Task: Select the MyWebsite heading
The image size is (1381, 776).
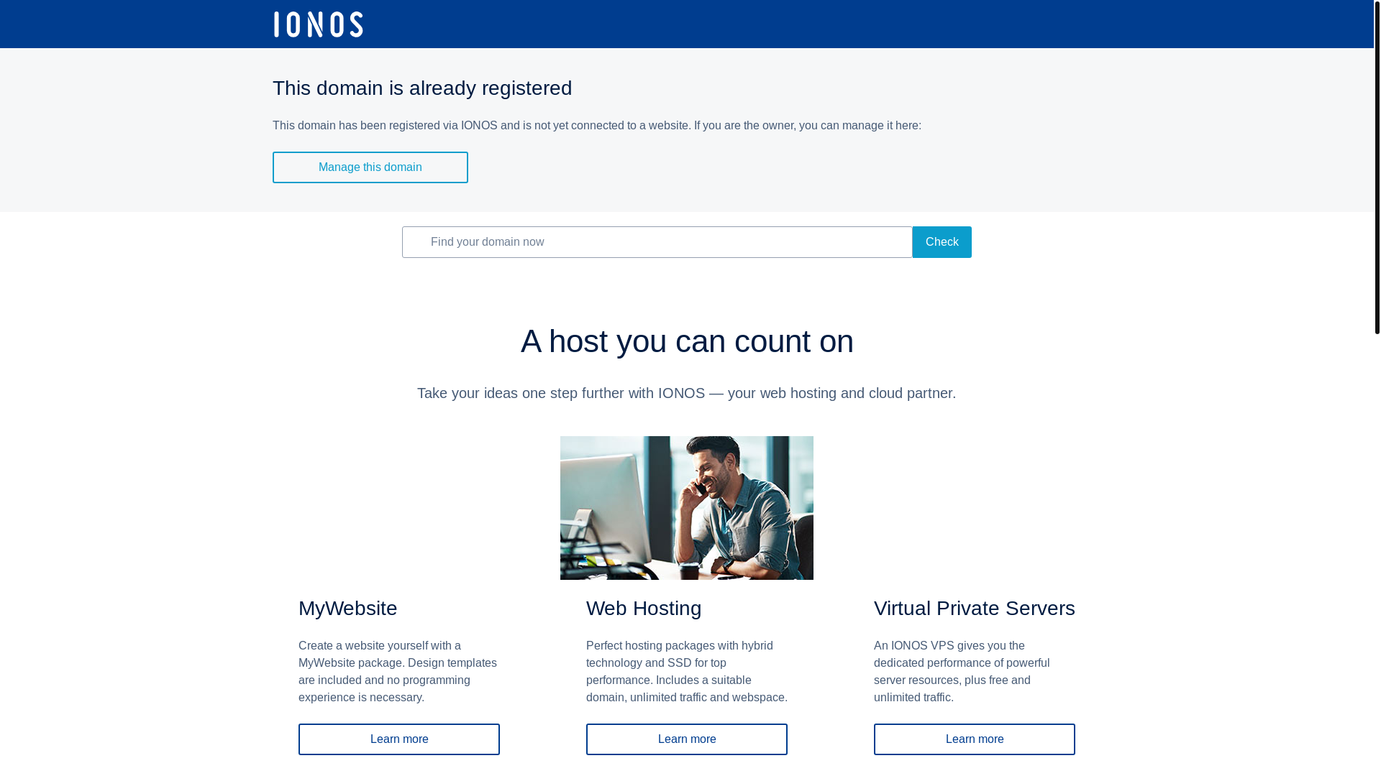Action: (348, 609)
